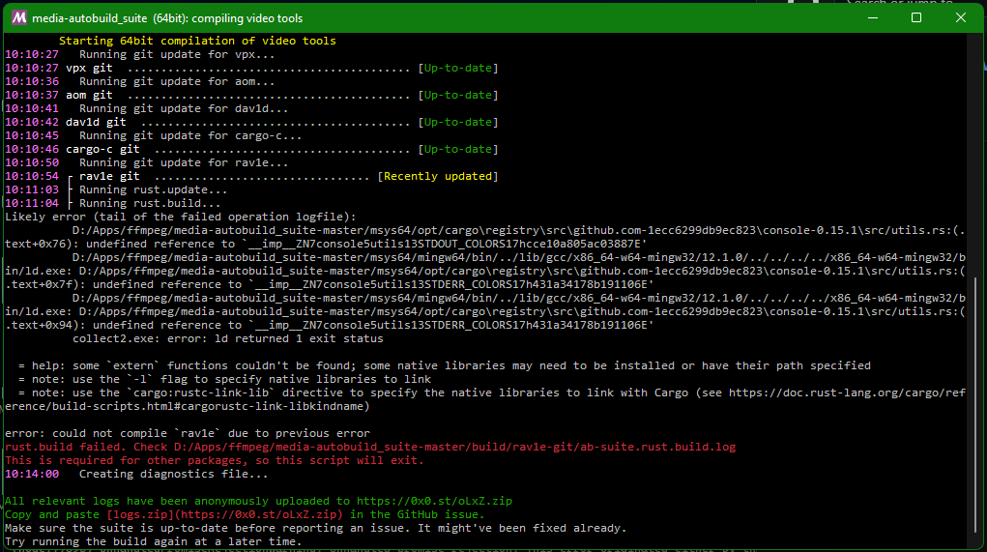Screen dimensions: 987x552
Task: Click the 'use the `-l` flag' note line
Action: click(x=224, y=380)
